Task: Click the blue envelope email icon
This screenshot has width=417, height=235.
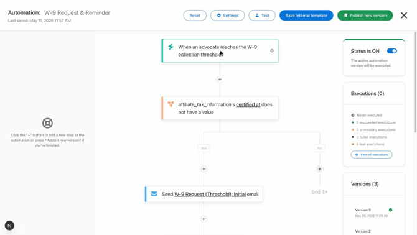Action: (154, 194)
